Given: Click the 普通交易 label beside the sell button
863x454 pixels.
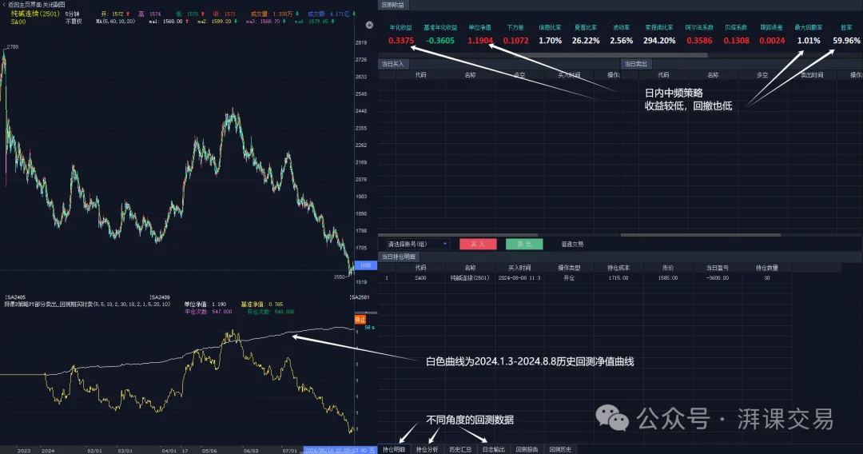Looking at the screenshot, I should 572,245.
